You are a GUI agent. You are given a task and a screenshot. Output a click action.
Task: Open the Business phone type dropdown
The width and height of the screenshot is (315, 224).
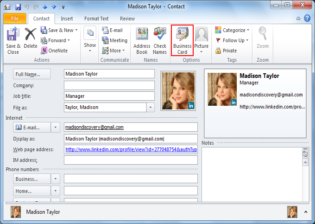[56, 179]
